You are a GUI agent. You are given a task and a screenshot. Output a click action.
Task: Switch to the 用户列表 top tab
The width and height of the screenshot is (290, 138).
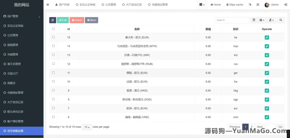pos(63,5)
